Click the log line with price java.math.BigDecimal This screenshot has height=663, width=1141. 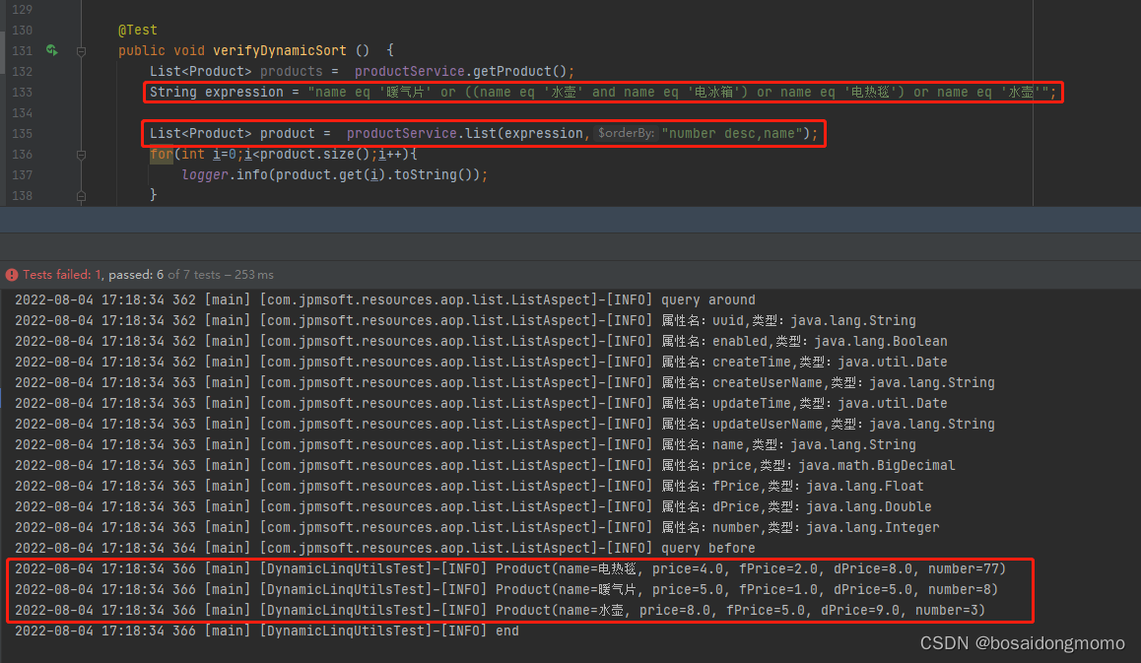(485, 465)
